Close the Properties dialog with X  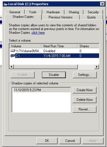click(x=102, y=4)
